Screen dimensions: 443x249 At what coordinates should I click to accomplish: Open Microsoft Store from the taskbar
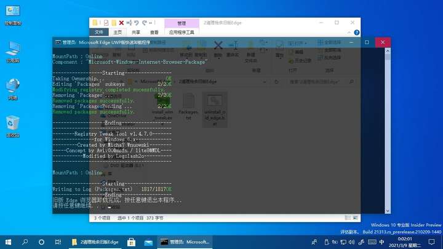[x=131, y=242]
